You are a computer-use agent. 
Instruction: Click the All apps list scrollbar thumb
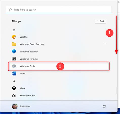tap(117, 91)
